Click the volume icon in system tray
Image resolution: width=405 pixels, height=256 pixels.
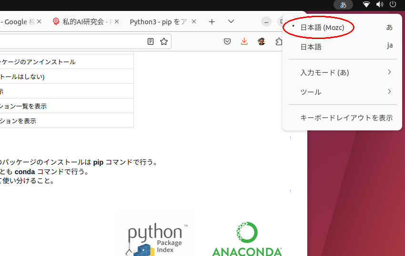tap(380, 5)
